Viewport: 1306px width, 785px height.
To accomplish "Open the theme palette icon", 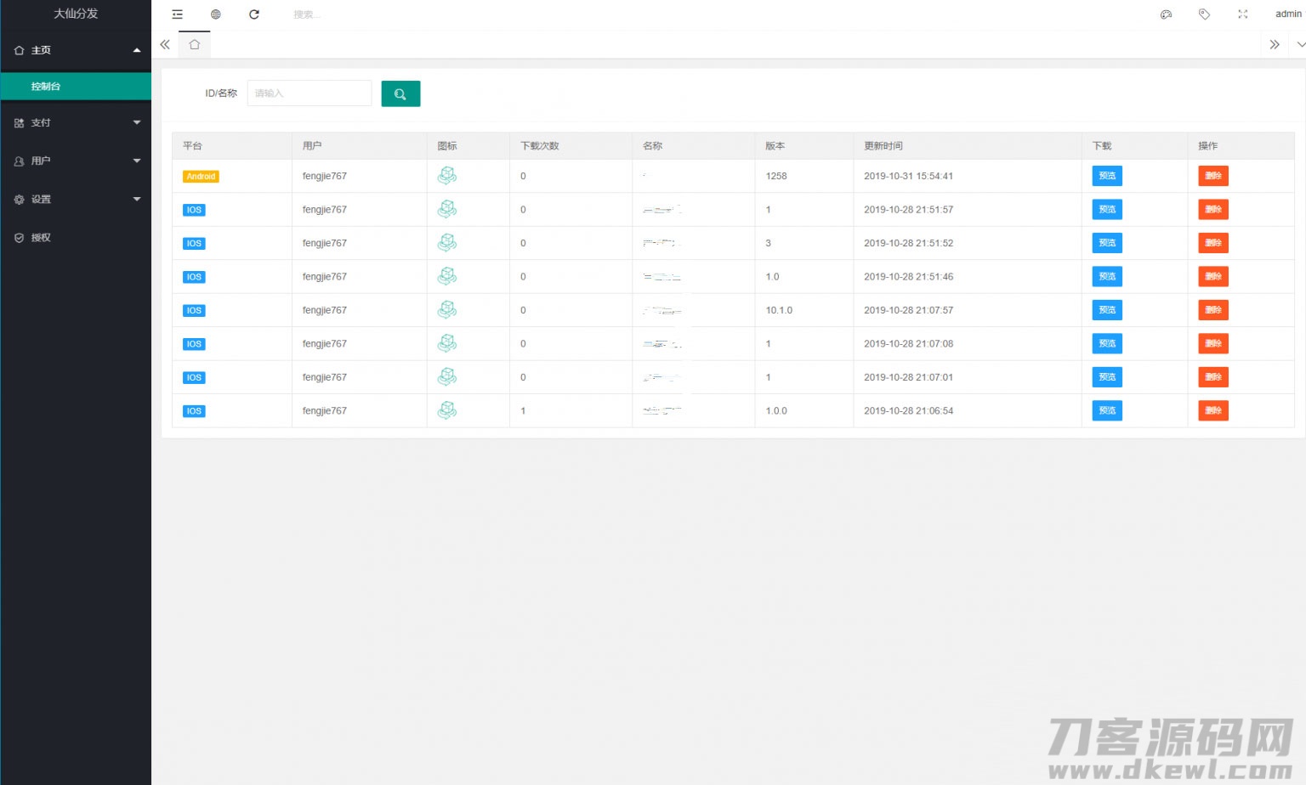I will (1166, 14).
